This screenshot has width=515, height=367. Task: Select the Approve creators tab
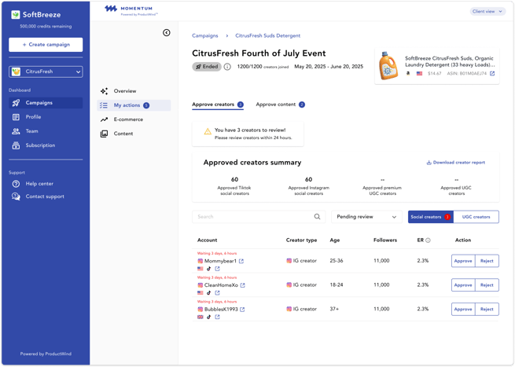point(218,105)
